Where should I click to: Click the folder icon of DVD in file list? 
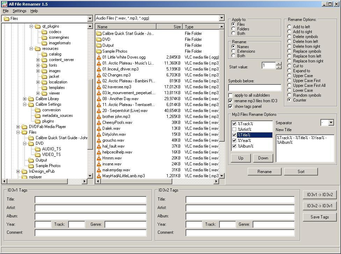pos(99,39)
